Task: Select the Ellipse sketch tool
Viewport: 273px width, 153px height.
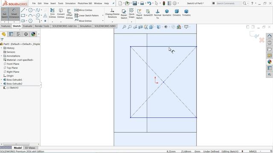Action: (38, 15)
